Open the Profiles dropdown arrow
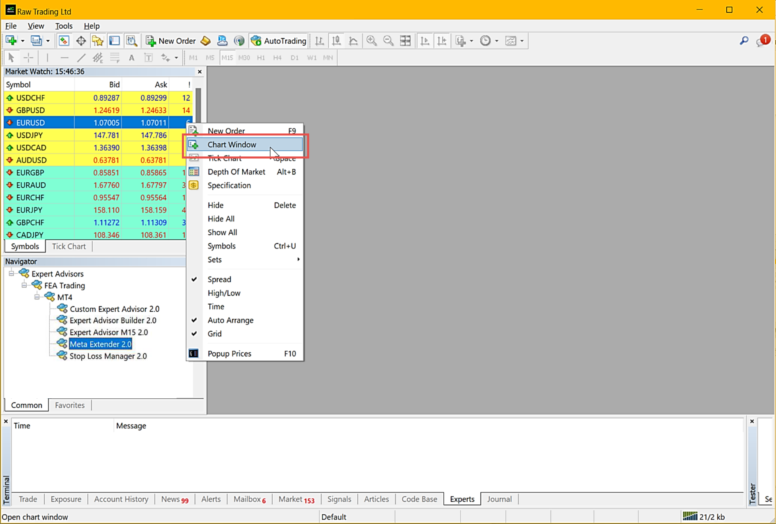Viewport: 776px width, 524px height. [48, 41]
